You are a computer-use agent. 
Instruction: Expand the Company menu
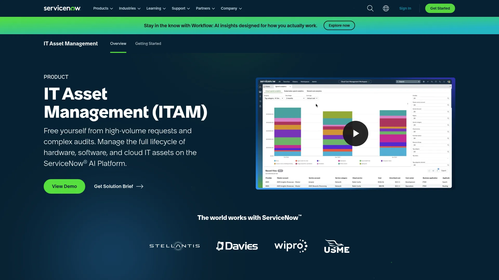click(231, 8)
